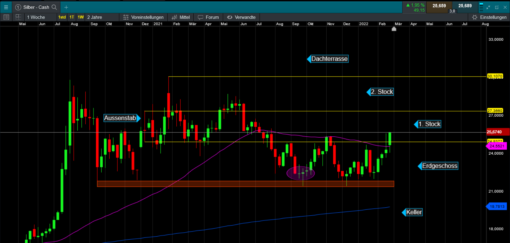This screenshot has width=510, height=243.
Task: Click the sell price 25,659 button
Action: click(x=439, y=7)
